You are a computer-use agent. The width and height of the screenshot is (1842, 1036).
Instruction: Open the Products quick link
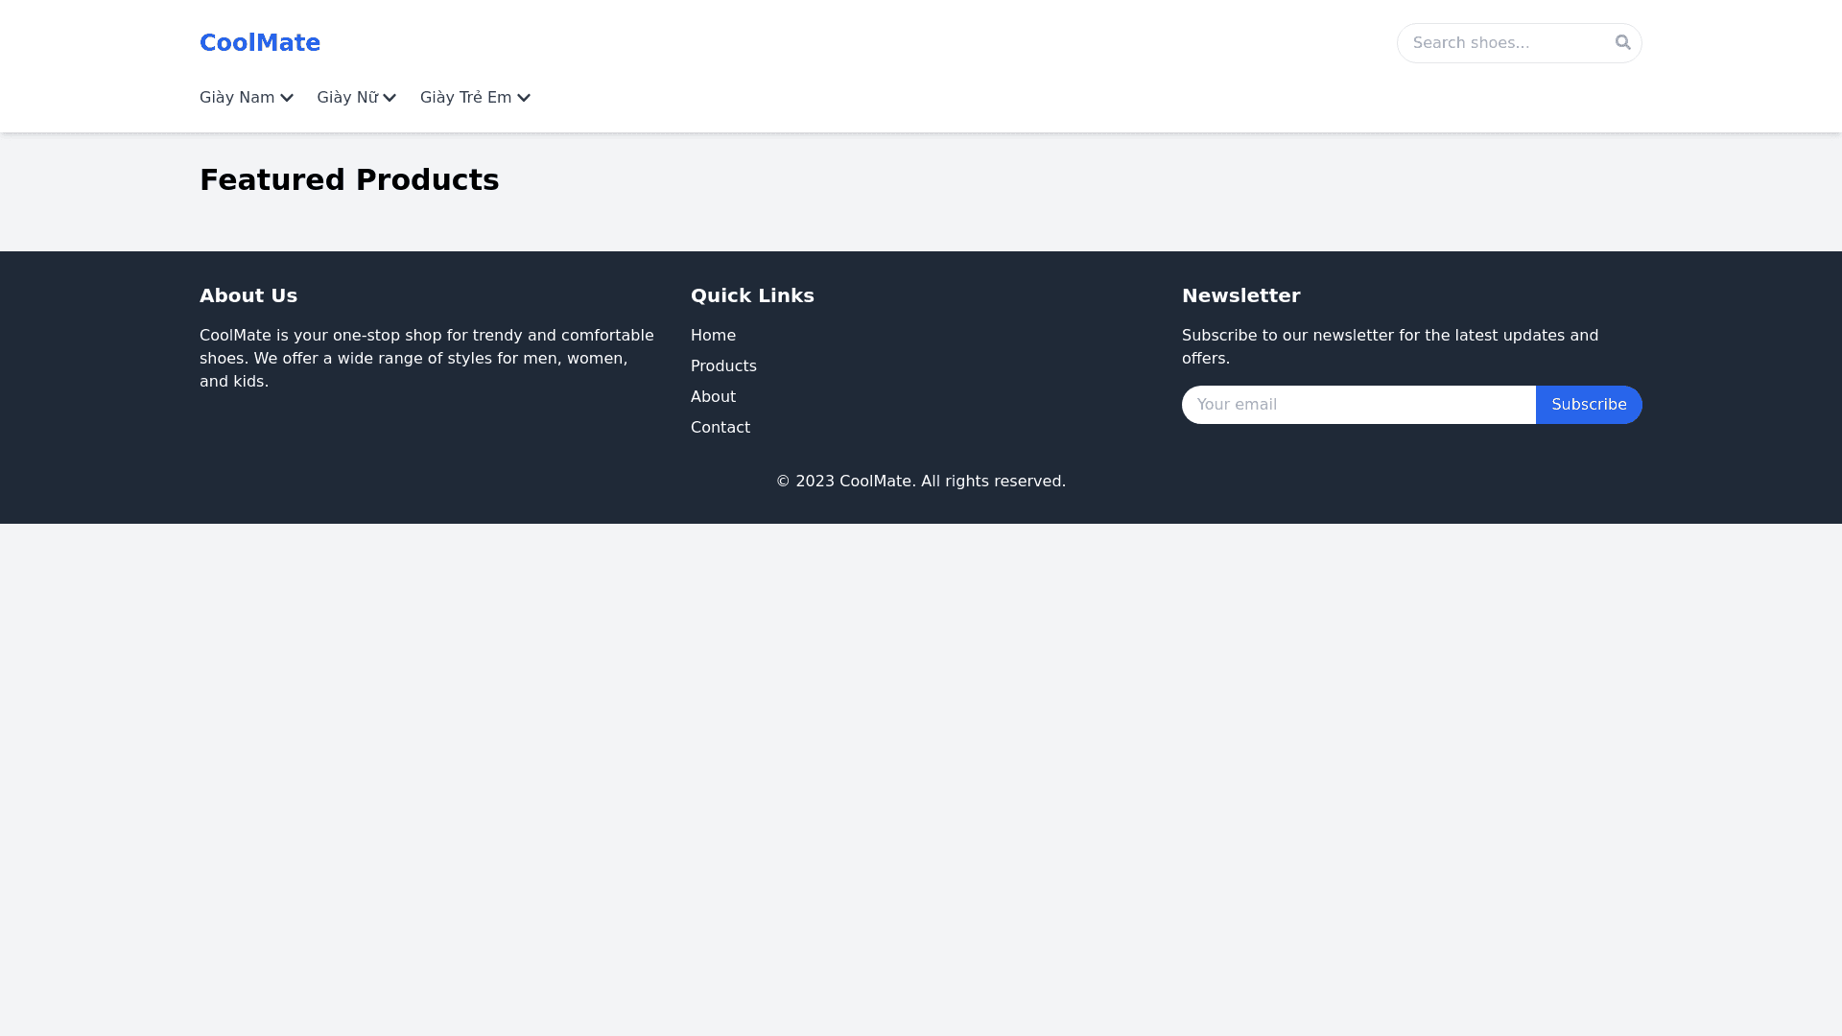click(x=723, y=366)
